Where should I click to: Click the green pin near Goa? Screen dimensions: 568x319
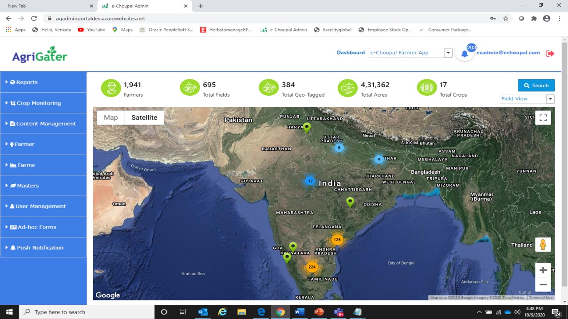pos(292,247)
